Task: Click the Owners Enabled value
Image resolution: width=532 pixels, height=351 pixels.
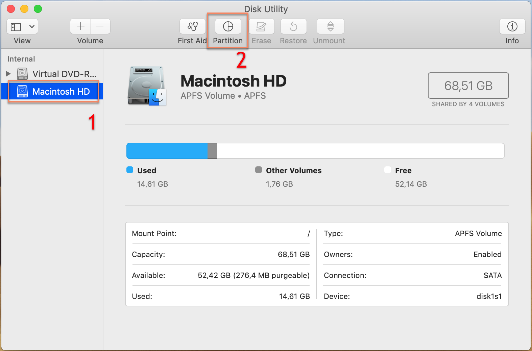Action: [487, 254]
